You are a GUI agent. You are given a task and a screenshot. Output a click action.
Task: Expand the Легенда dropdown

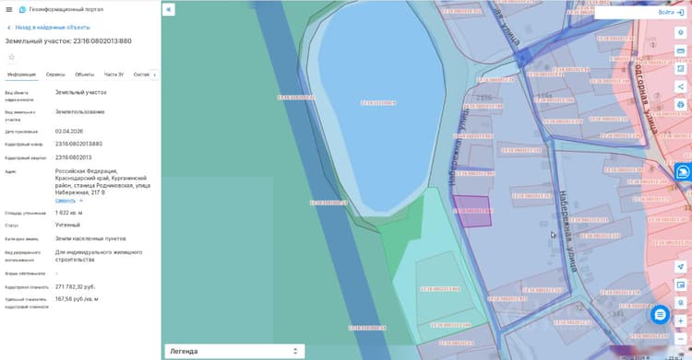pos(234,351)
